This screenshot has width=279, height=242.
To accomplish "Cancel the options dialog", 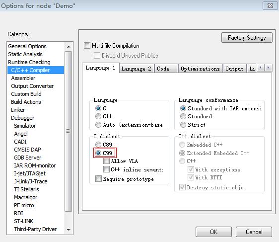I will coord(254,232).
